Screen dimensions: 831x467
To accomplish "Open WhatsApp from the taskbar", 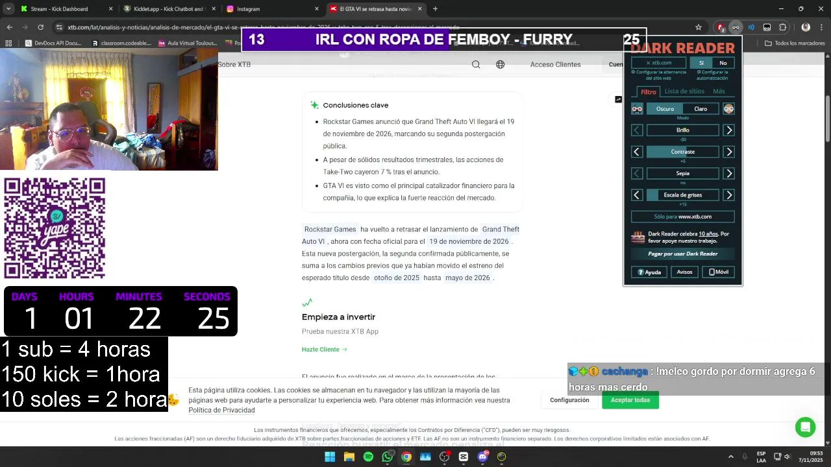I will tap(388, 457).
